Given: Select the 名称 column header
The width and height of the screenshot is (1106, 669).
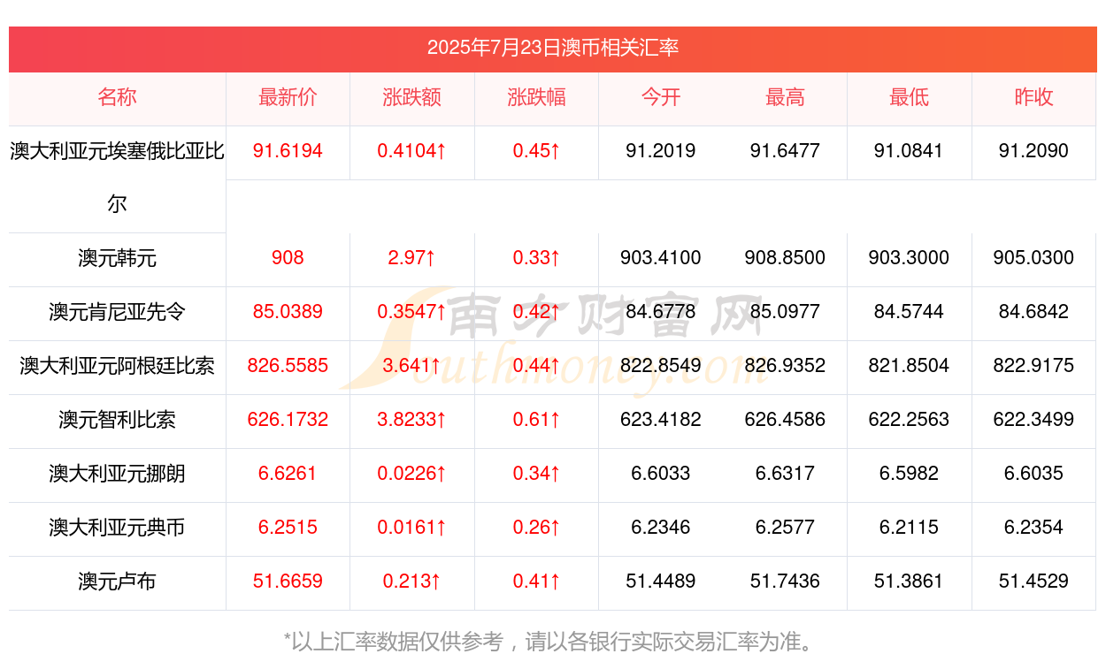Looking at the screenshot, I should click(x=117, y=97).
